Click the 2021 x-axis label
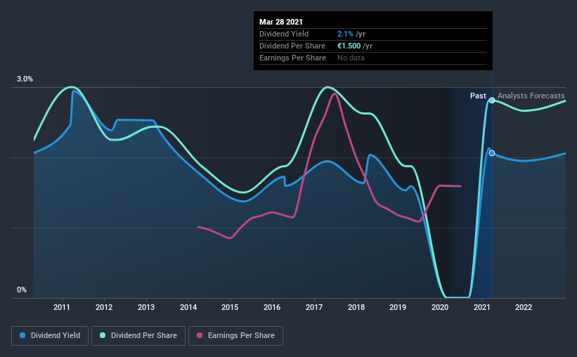Image resolution: width=577 pixels, height=357 pixels. point(482,307)
